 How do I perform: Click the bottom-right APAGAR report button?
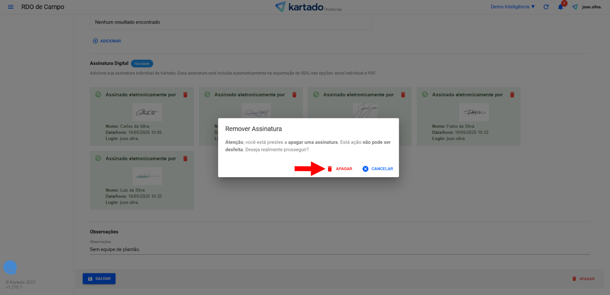[x=583, y=279]
